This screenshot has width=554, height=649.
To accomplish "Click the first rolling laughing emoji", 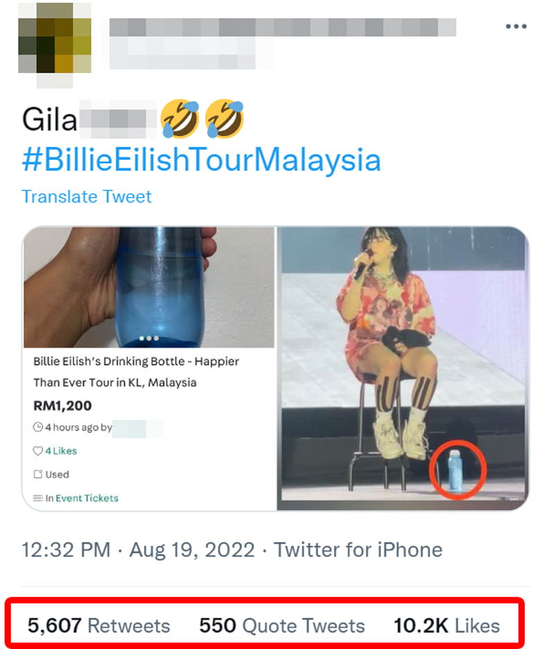I will [x=179, y=119].
